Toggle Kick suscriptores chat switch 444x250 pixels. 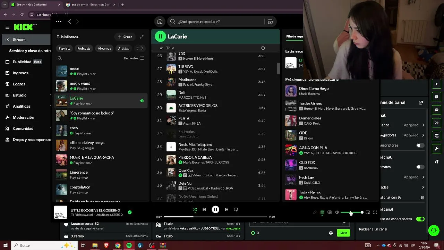pos(420,145)
